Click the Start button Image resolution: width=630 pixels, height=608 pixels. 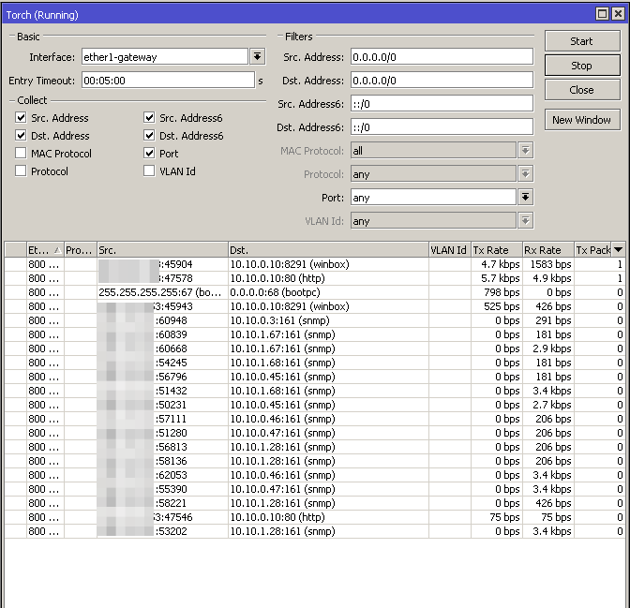tap(581, 41)
